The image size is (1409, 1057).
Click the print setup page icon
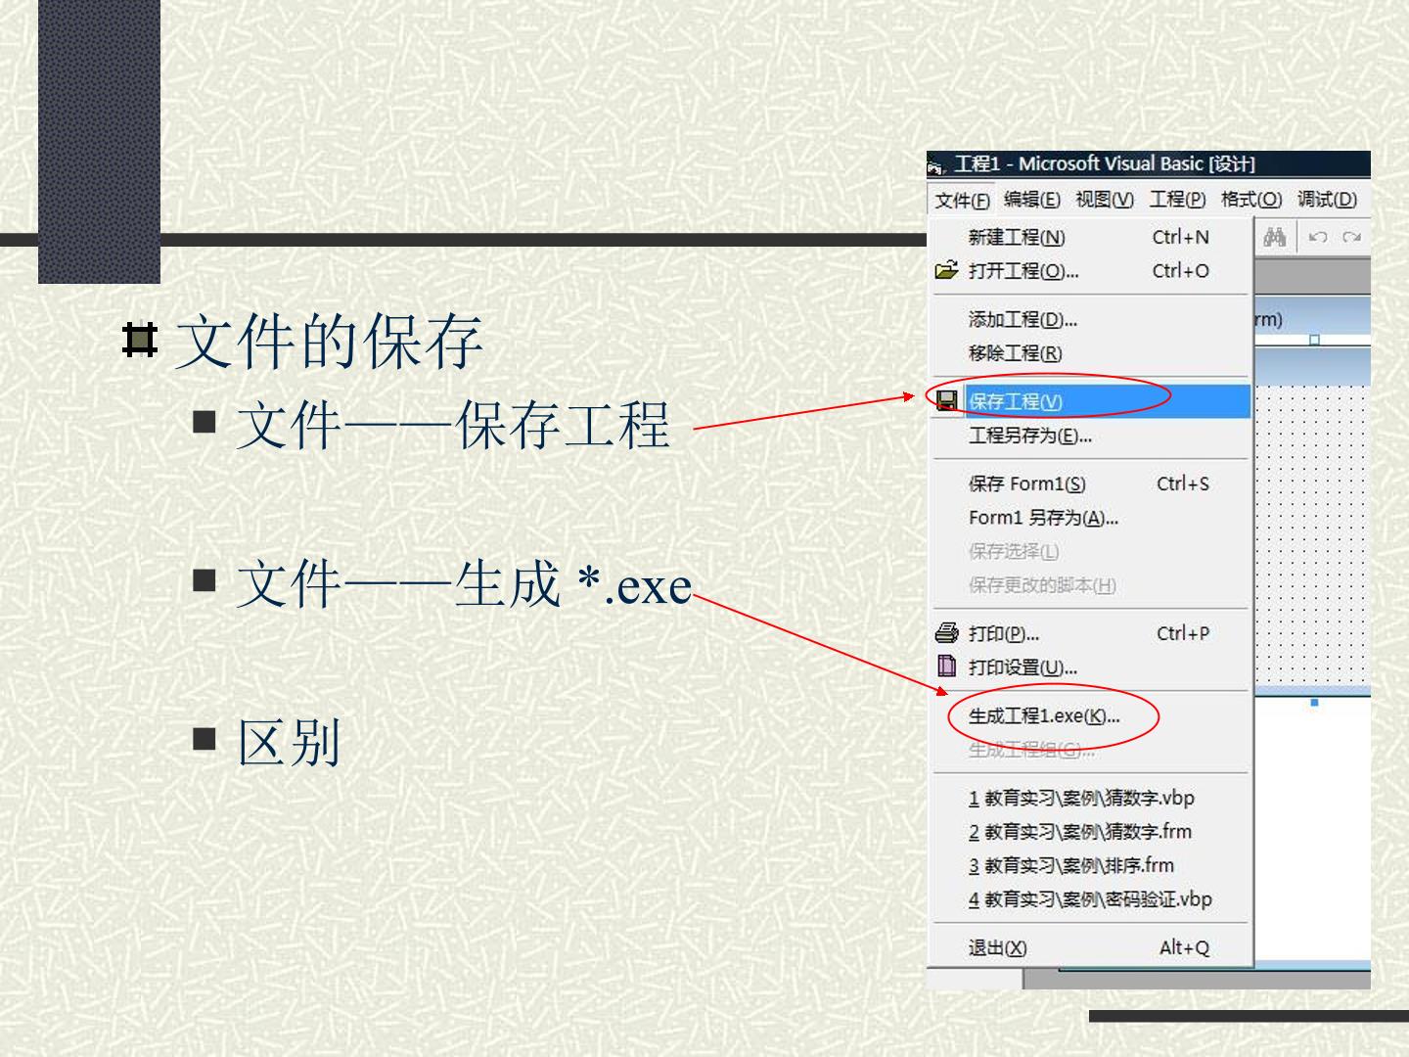pyautogui.click(x=946, y=666)
